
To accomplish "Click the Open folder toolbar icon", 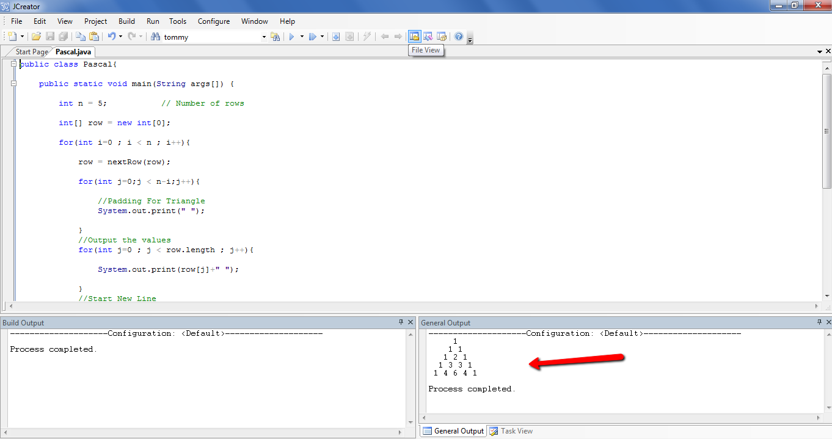I will click(36, 37).
